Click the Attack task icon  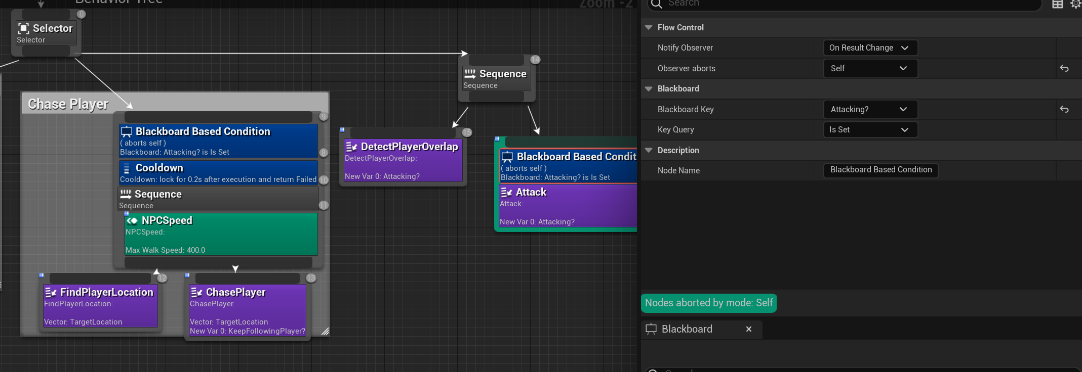click(x=506, y=192)
